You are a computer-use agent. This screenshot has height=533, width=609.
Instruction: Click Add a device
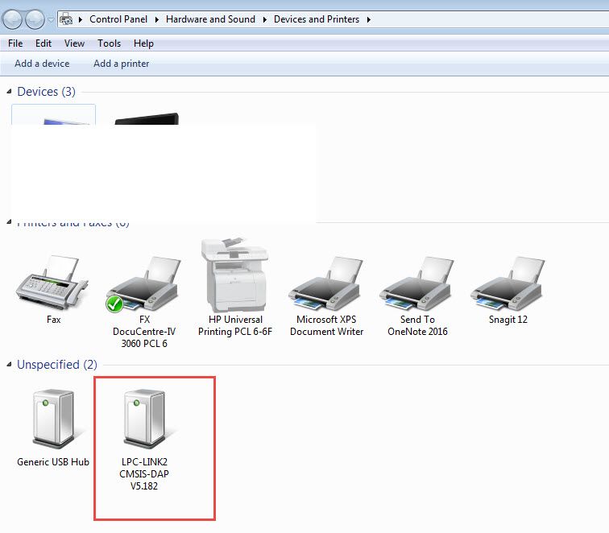[42, 64]
